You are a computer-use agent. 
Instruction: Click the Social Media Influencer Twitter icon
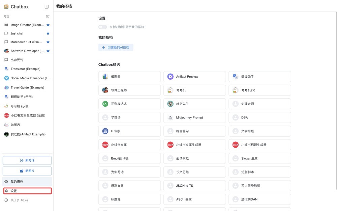pos(6,78)
